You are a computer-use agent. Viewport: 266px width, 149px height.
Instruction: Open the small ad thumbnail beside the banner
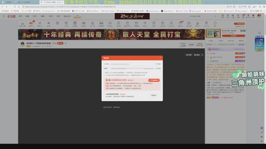pos(213,33)
